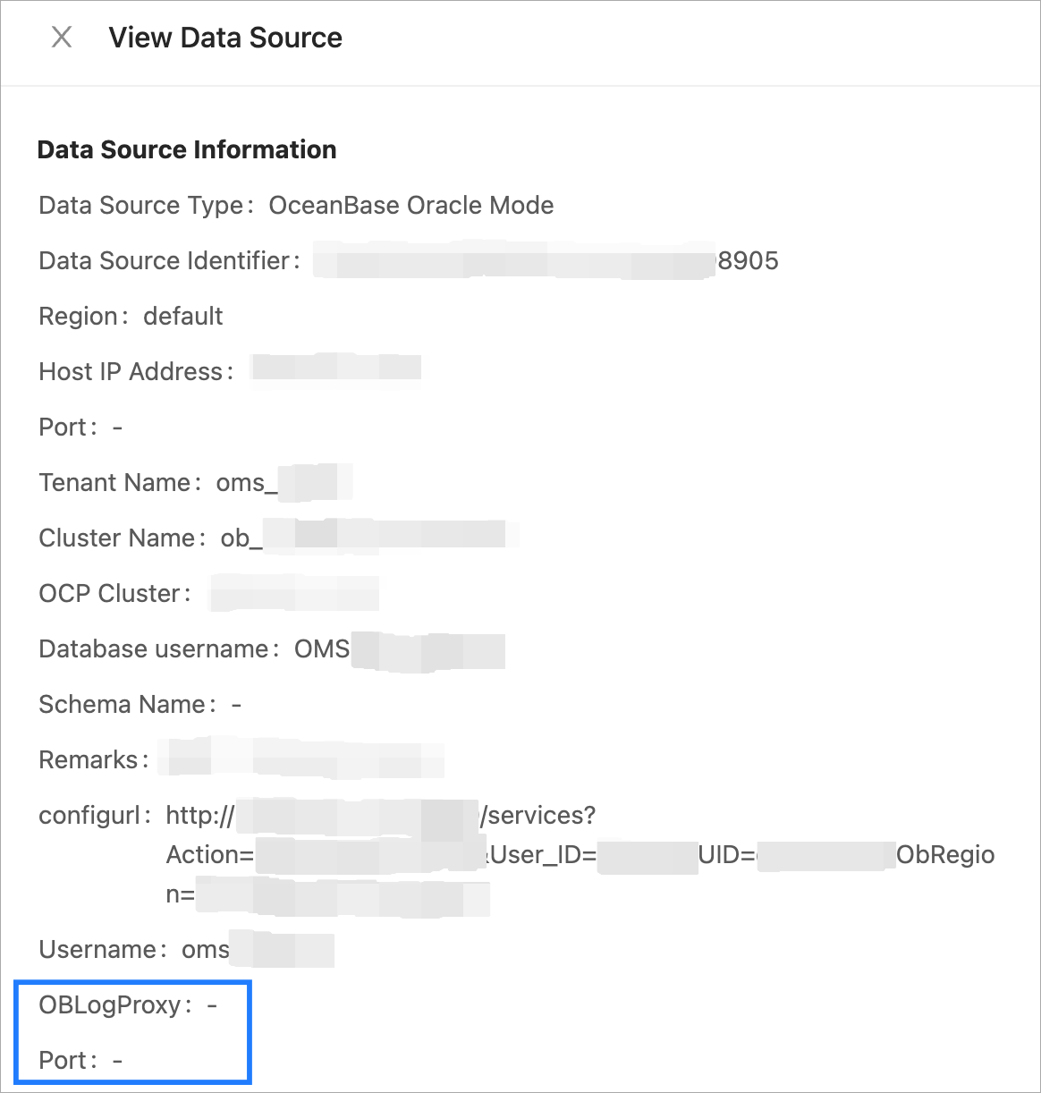The width and height of the screenshot is (1041, 1093).
Task: Click the "configurl" field label
Action: click(90, 815)
